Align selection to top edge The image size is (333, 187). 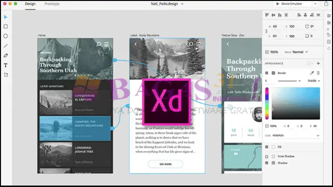267,15
